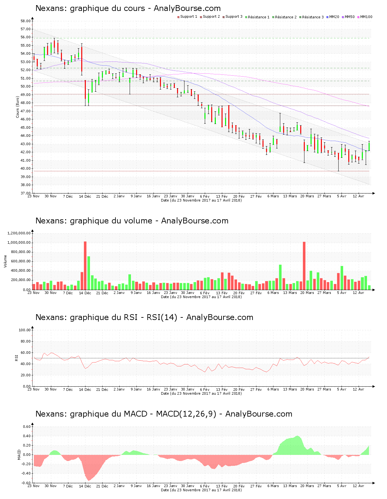Click '20 Mars' date on volume chart axis
The width and height of the screenshot is (387, 499).
click(x=307, y=293)
